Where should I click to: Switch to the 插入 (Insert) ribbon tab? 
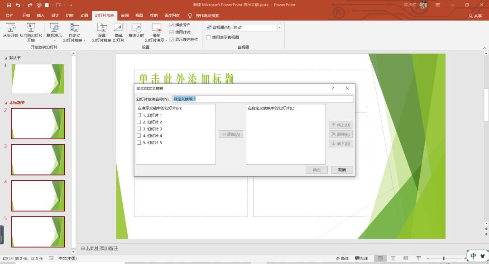coord(41,15)
